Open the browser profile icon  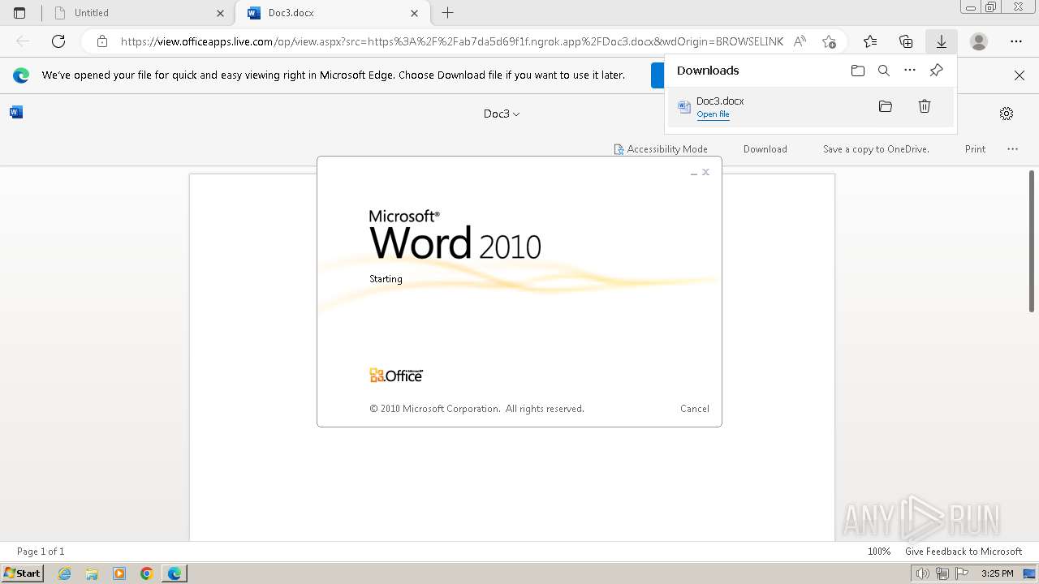click(979, 41)
